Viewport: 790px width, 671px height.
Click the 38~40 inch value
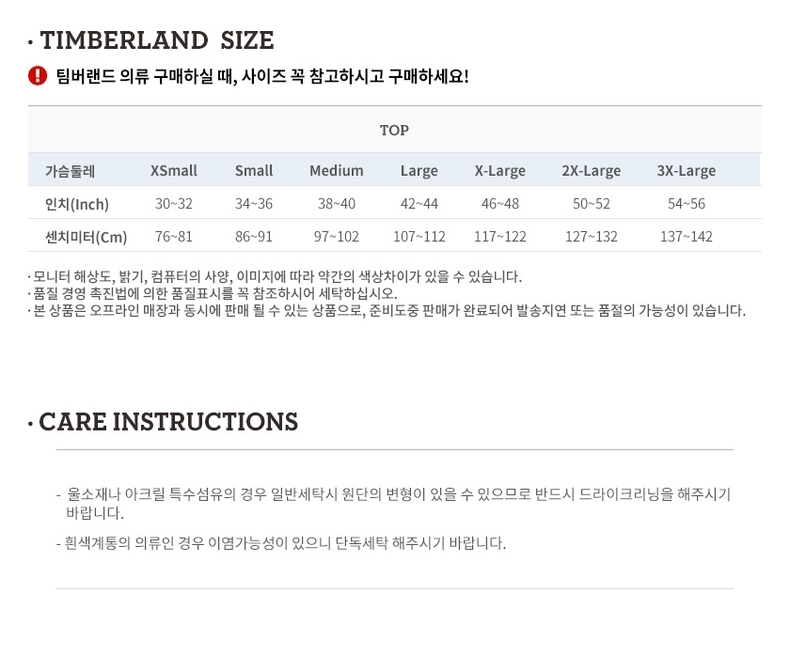click(x=337, y=203)
